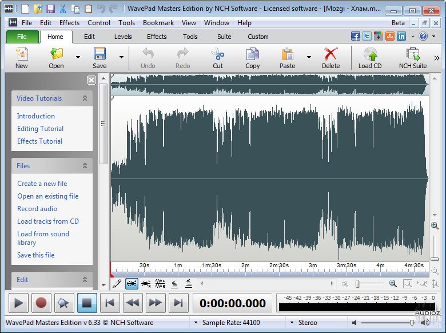Click the Facebook share icon
The height and width of the screenshot is (333, 446).
pos(356,36)
